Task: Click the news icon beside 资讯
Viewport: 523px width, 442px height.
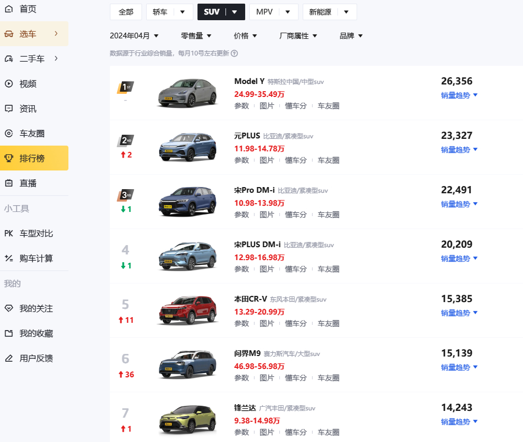Action: coord(9,109)
